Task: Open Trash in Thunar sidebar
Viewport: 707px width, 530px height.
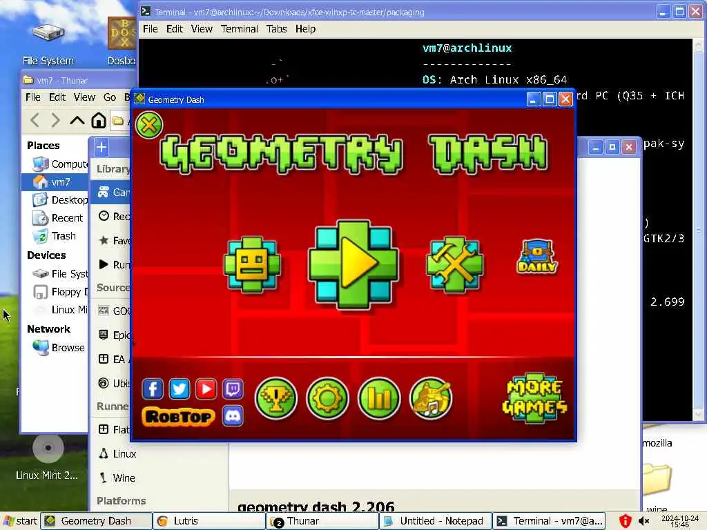Action: pyautogui.click(x=55, y=236)
